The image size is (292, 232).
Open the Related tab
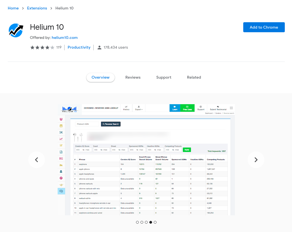194,77
